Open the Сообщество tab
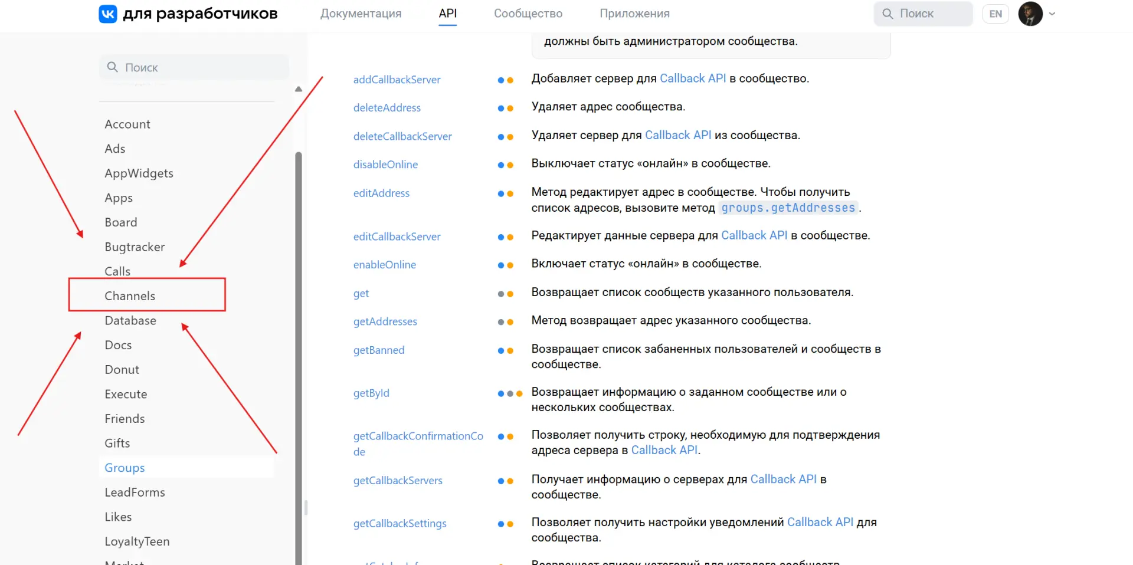 (x=528, y=14)
